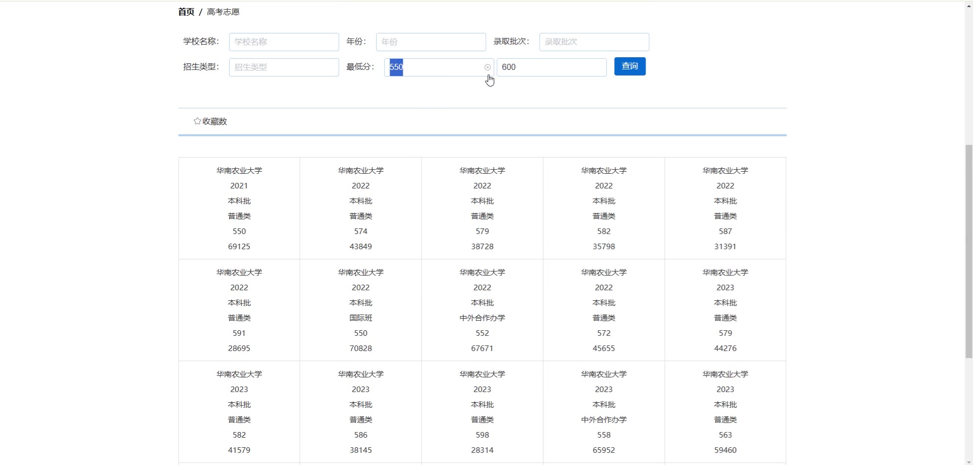Viewport: 973px width, 465px height.
Task: Click the rank value 41579
Action: (239, 450)
